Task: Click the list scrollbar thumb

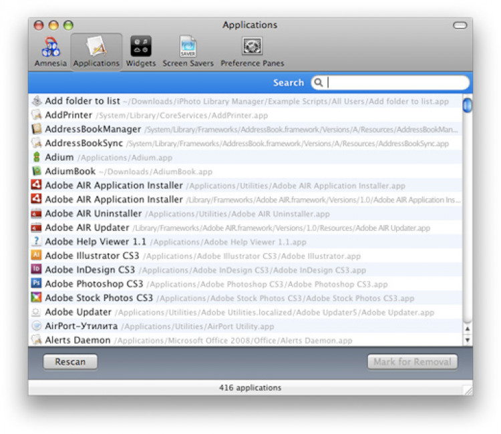Action: pos(467,105)
